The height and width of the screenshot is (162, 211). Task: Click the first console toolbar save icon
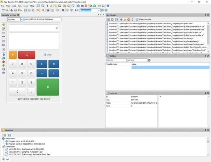click(x=108, y=19)
